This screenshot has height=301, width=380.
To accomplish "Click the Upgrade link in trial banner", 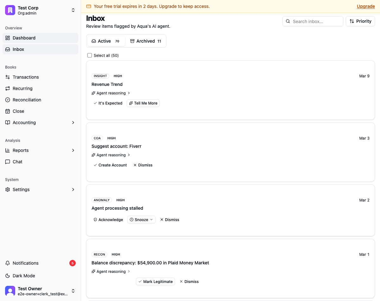I will click(x=366, y=6).
